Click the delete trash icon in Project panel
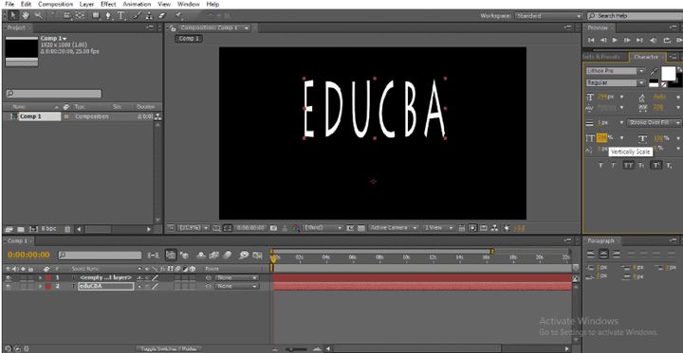 67,229
